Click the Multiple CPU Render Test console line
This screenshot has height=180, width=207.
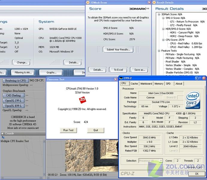click(14, 141)
